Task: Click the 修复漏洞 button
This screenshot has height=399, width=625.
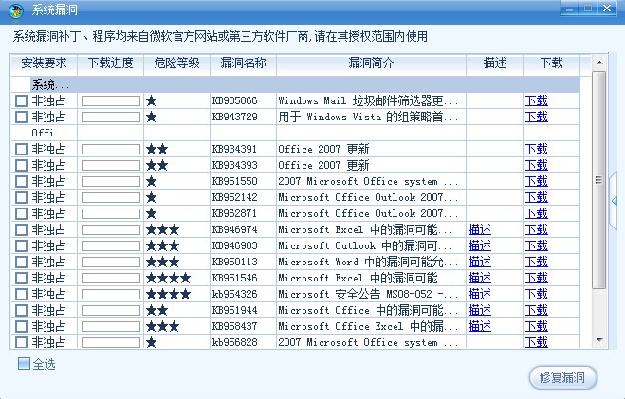Action: point(562,377)
